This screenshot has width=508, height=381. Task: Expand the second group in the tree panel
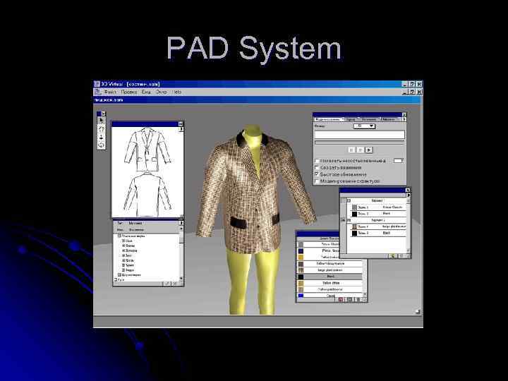pyautogui.click(x=119, y=274)
